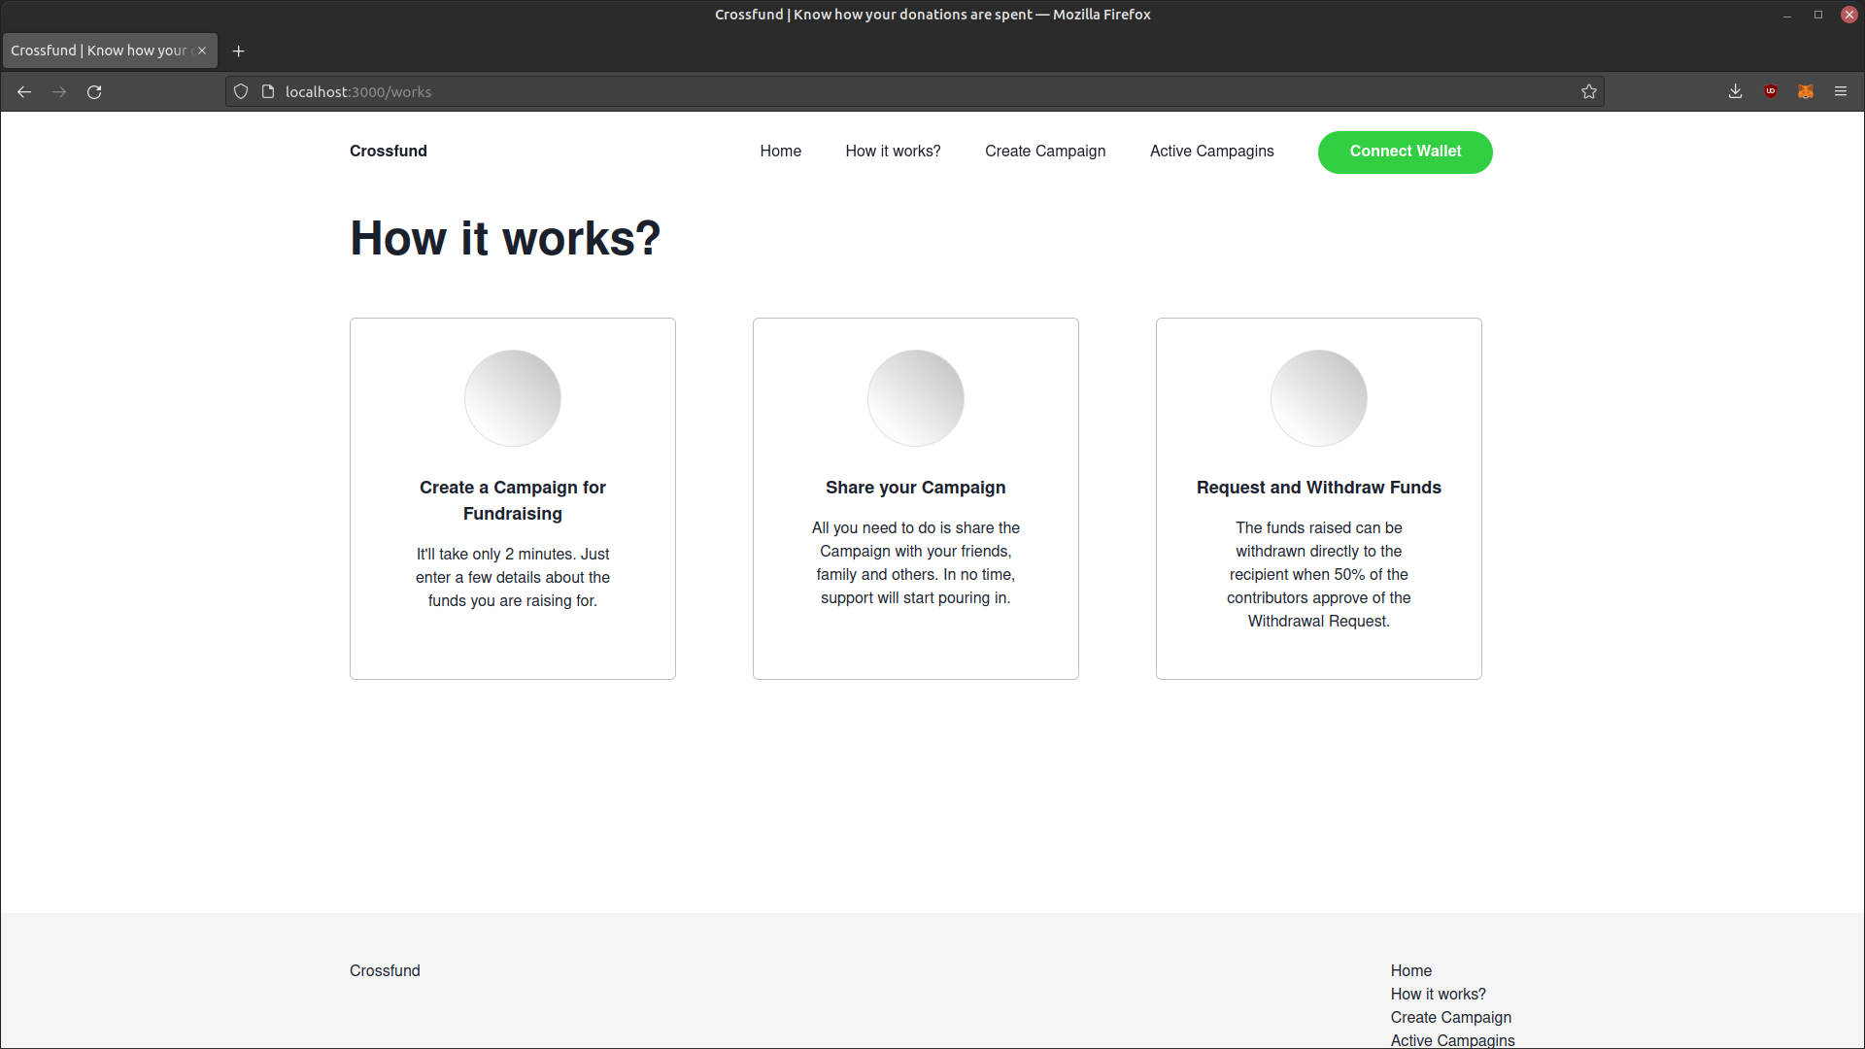1865x1049 pixels.
Task: Click the Create a Campaign for Fundraising title
Action: tap(513, 500)
